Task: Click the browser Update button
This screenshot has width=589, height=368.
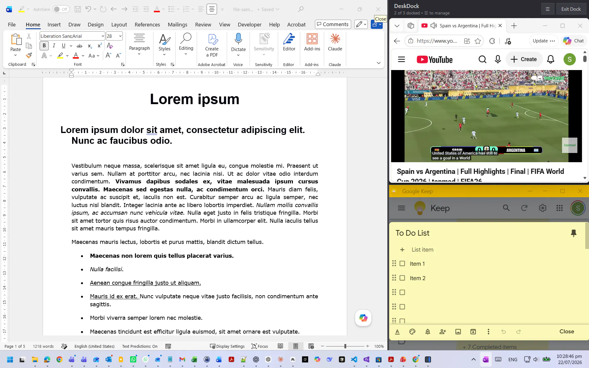Action: [544, 41]
